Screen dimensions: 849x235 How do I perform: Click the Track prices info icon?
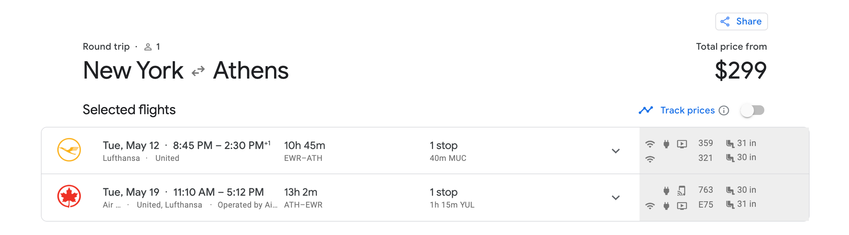[724, 110]
